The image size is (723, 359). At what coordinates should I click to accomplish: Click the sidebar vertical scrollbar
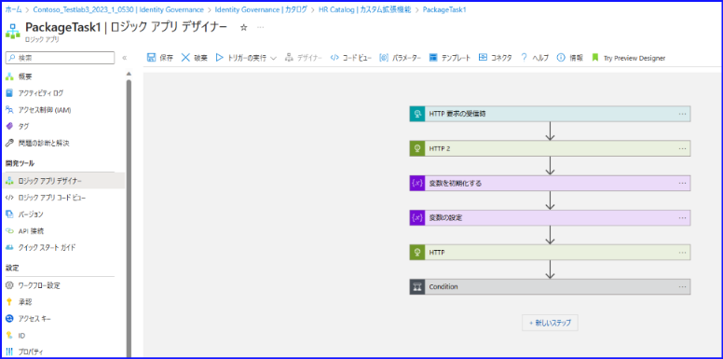(x=129, y=217)
